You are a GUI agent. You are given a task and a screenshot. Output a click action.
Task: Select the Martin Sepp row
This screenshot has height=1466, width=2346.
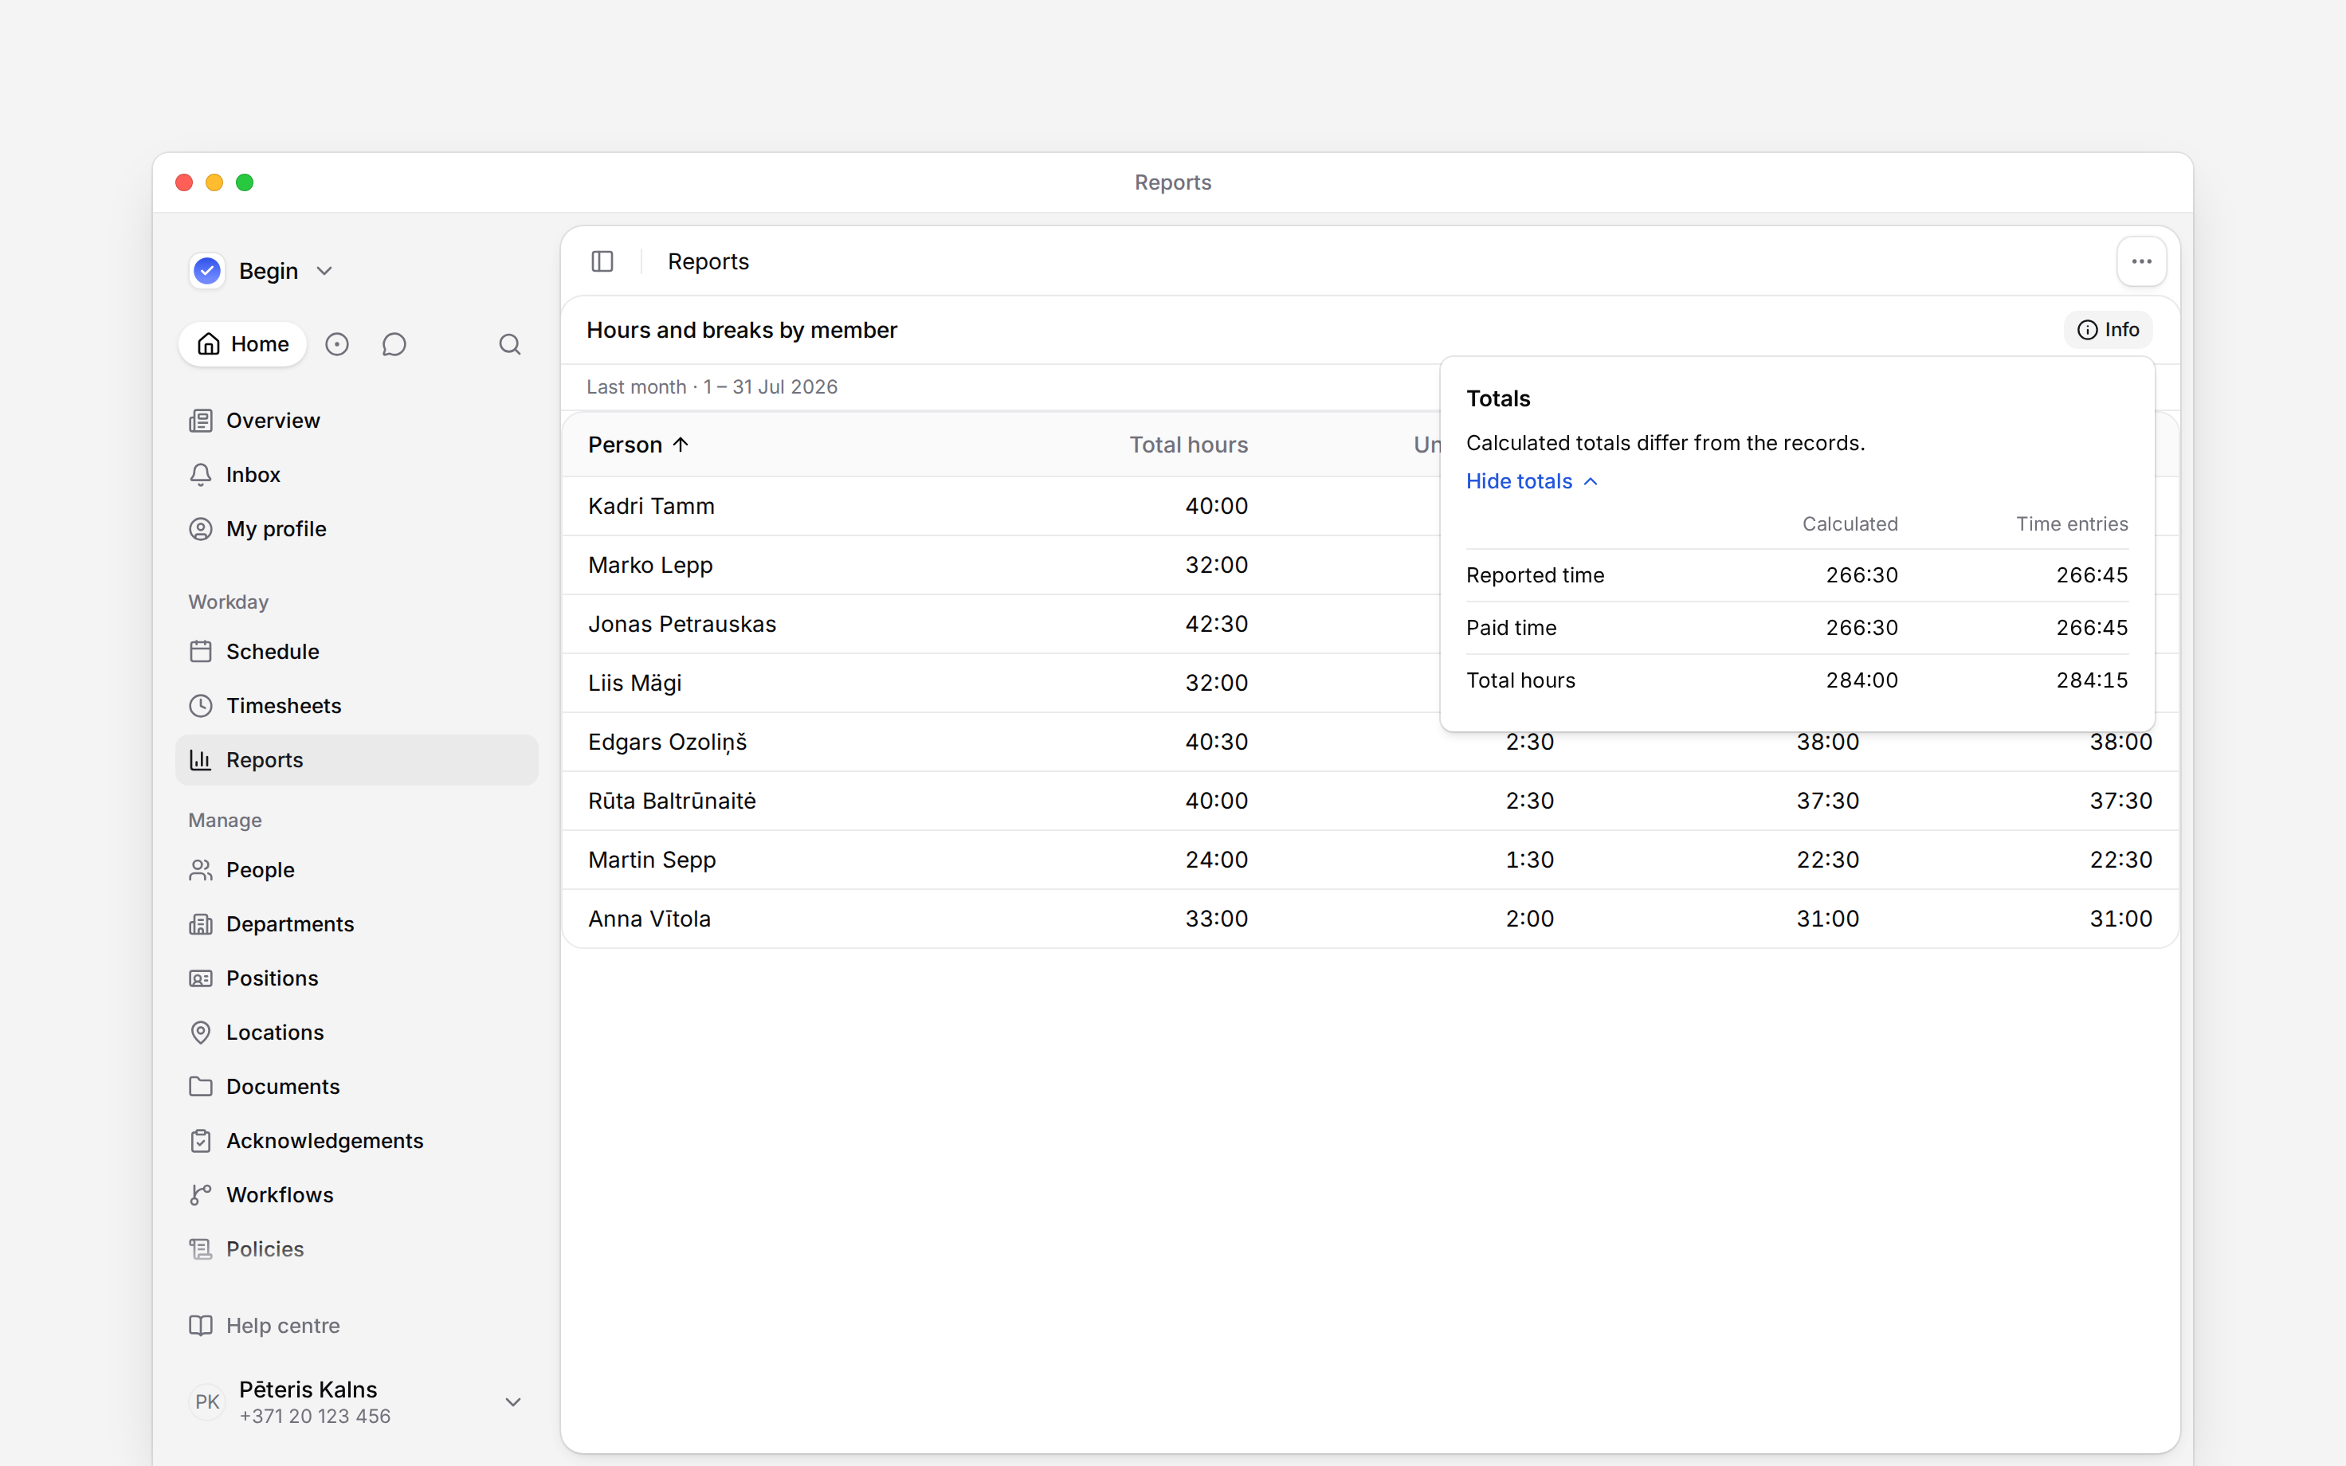[1370, 861]
